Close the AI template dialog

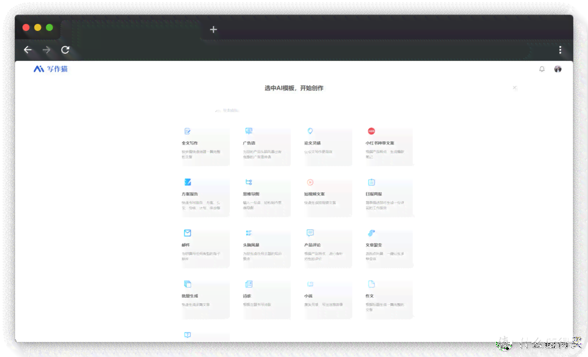pyautogui.click(x=514, y=87)
